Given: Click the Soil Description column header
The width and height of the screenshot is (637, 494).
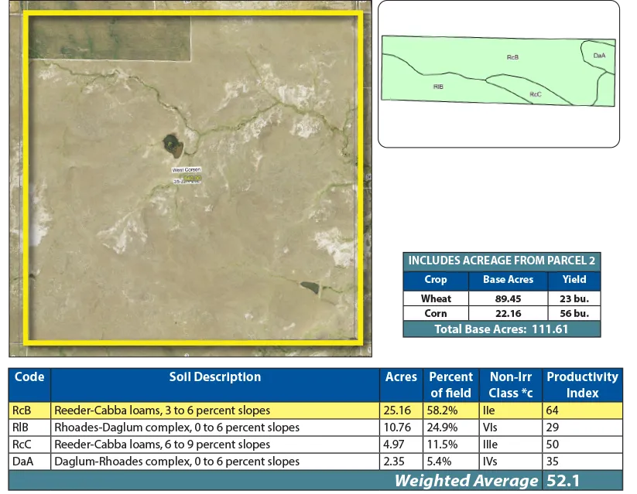Looking at the screenshot, I should pyautogui.click(x=215, y=377).
